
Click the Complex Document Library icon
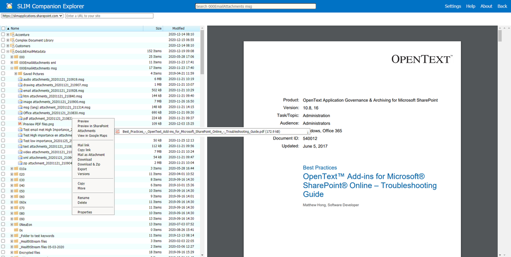12,40
